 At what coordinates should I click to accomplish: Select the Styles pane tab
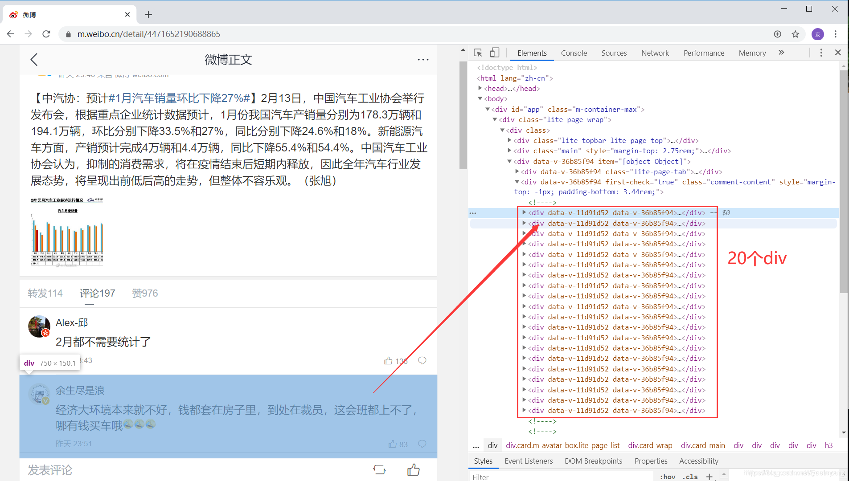pos(483,461)
